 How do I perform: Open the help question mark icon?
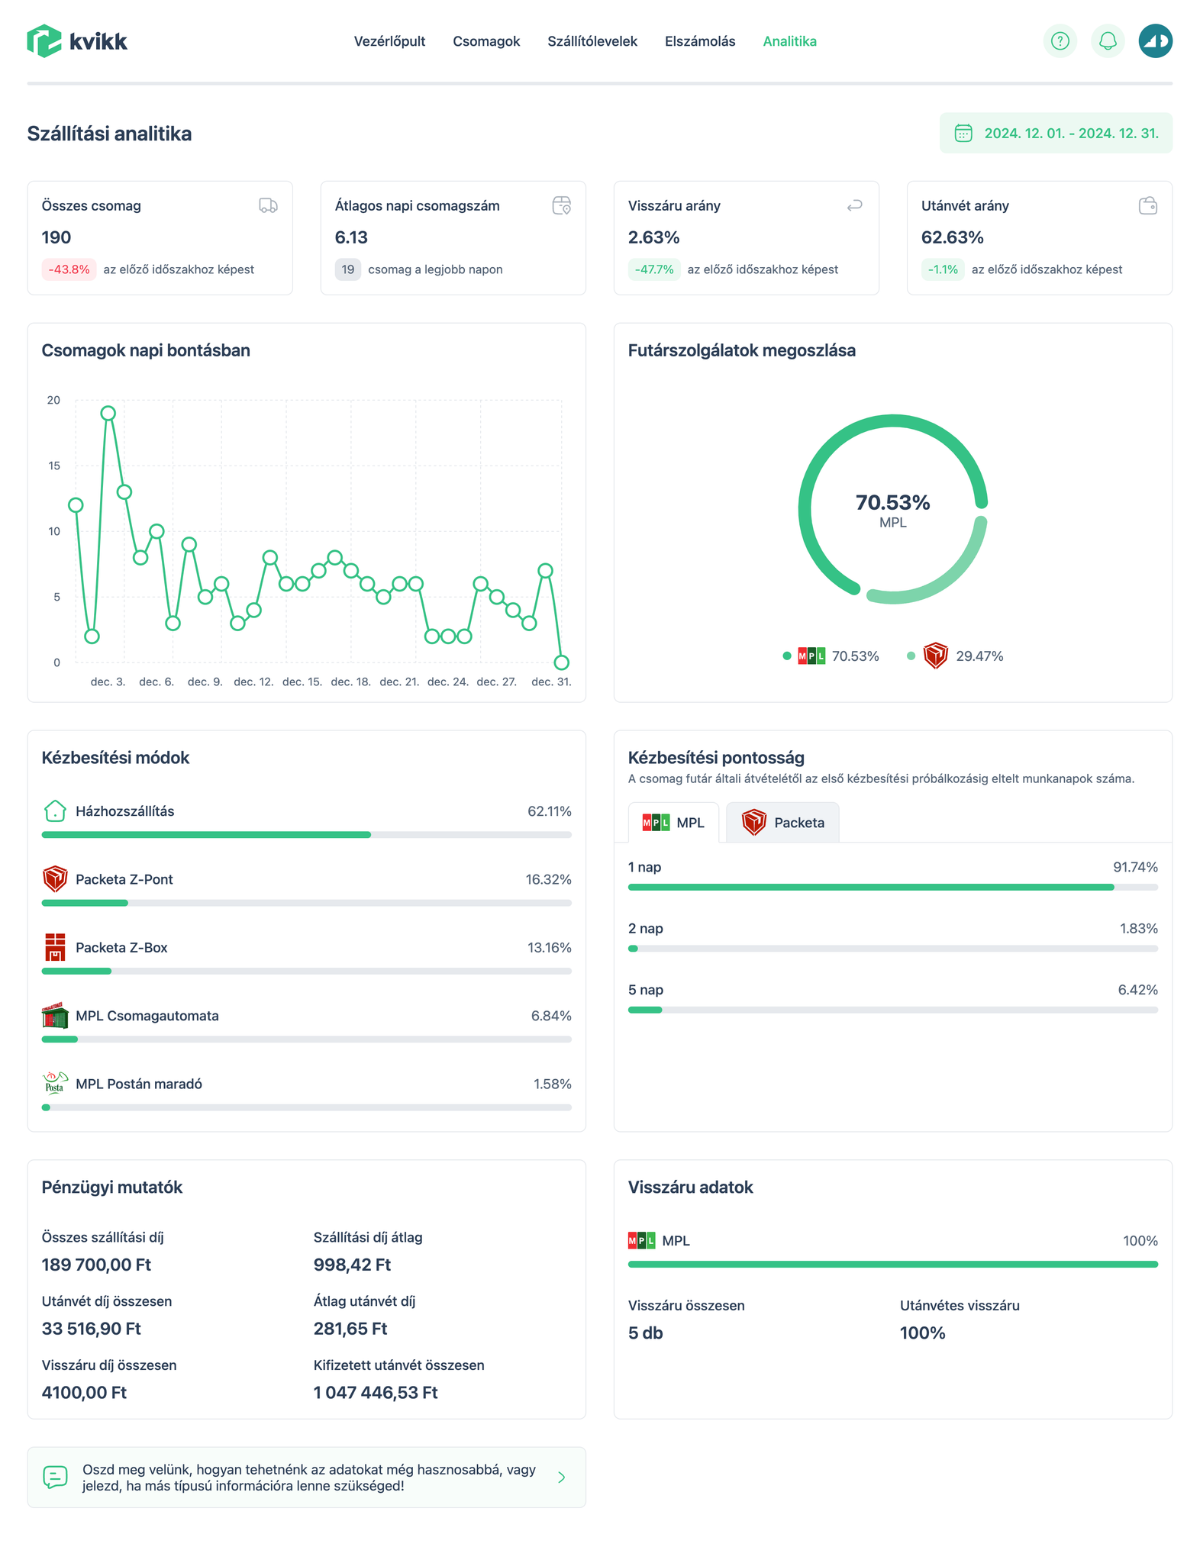1060,41
